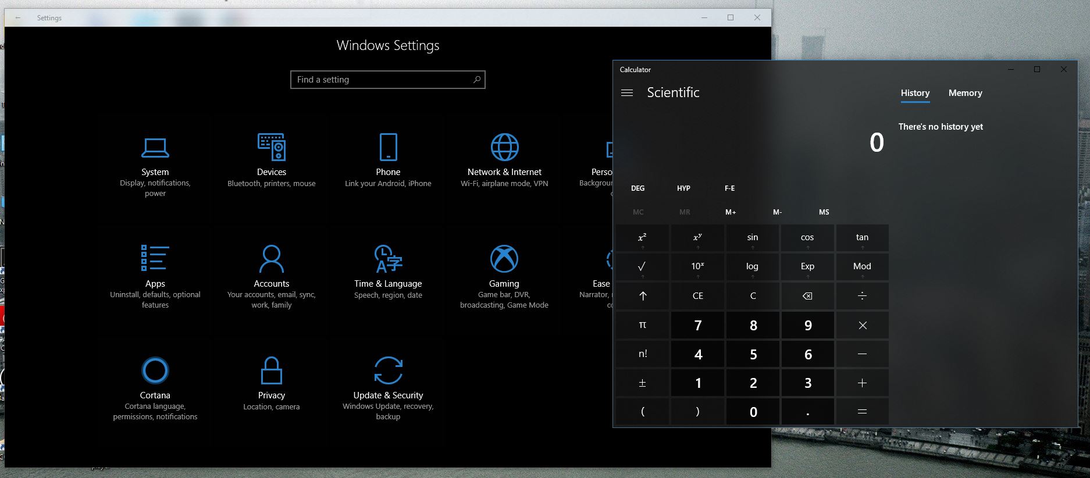This screenshot has height=478, width=1090.
Task: Select the History tab
Action: [915, 93]
